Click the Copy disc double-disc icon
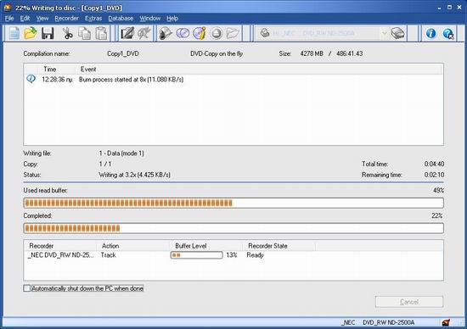467x329 pixels. [x=183, y=33]
